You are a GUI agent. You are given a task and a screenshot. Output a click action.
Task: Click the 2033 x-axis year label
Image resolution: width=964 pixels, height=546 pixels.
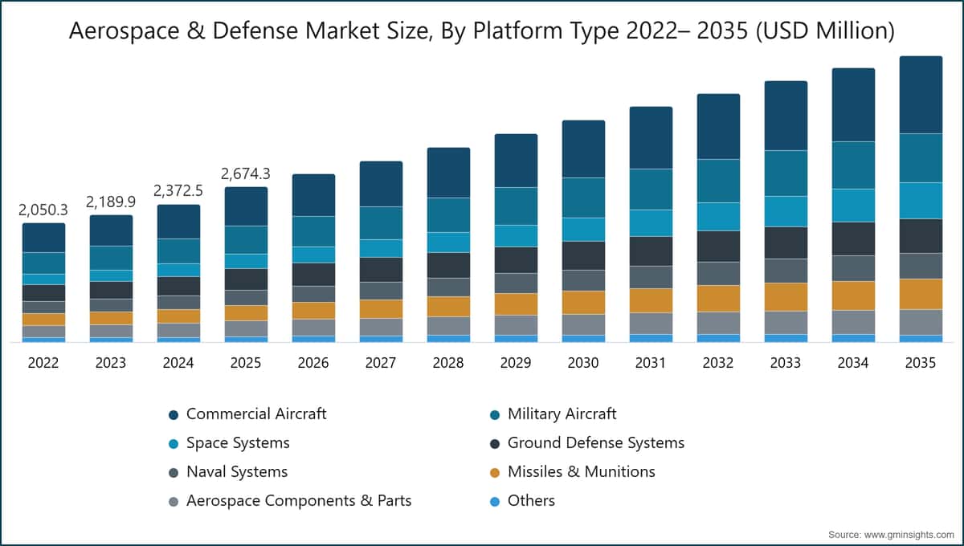786,363
